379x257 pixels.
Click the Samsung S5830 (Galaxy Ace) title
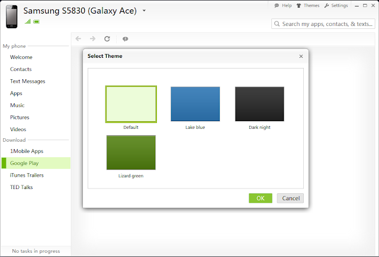(80, 11)
